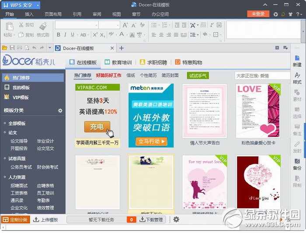Open the font name dropdown

(96, 25)
